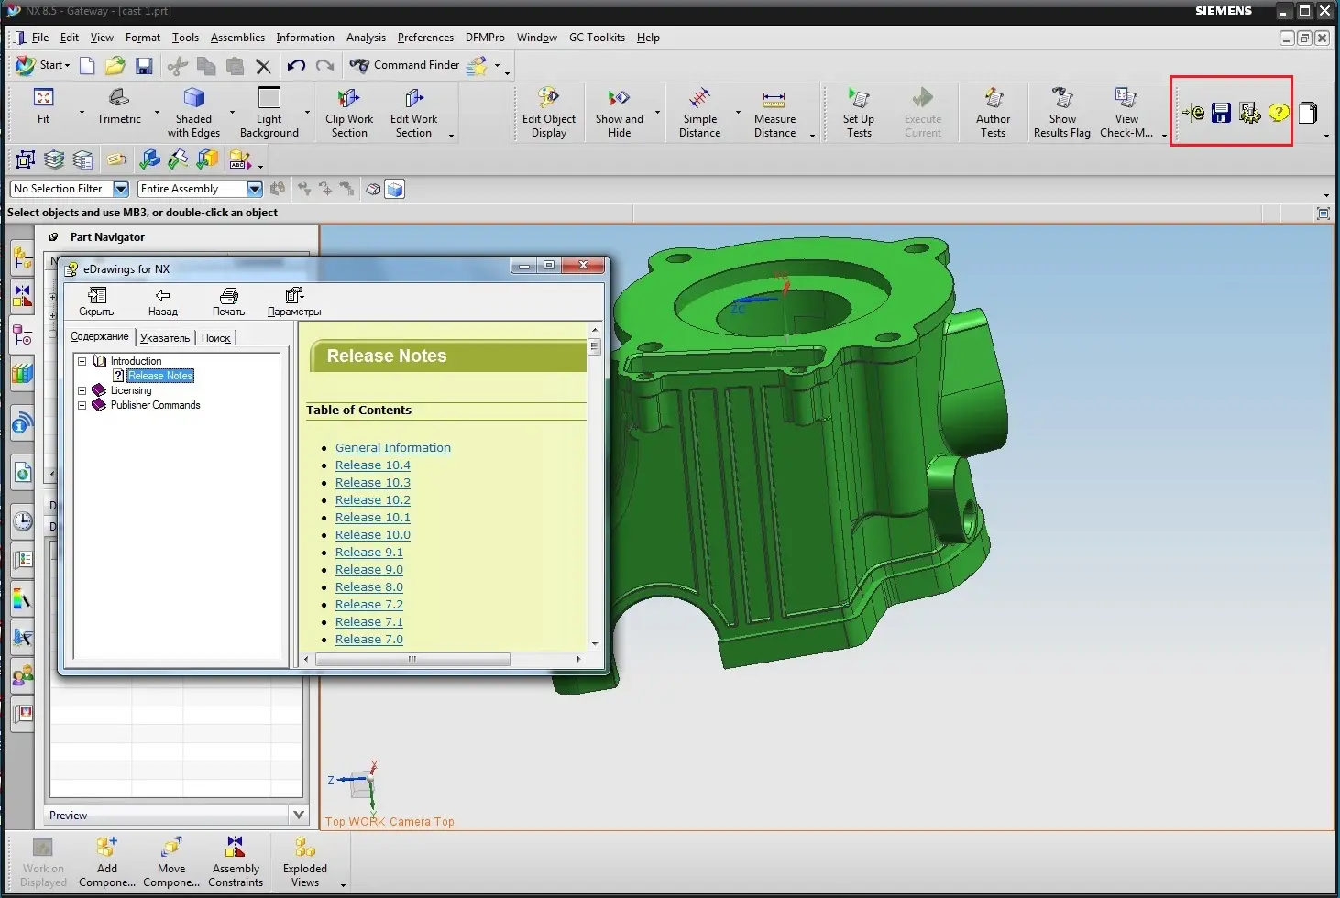The height and width of the screenshot is (898, 1340).
Task: Click the eDrawings blue floppy save icon
Action: (1221, 113)
